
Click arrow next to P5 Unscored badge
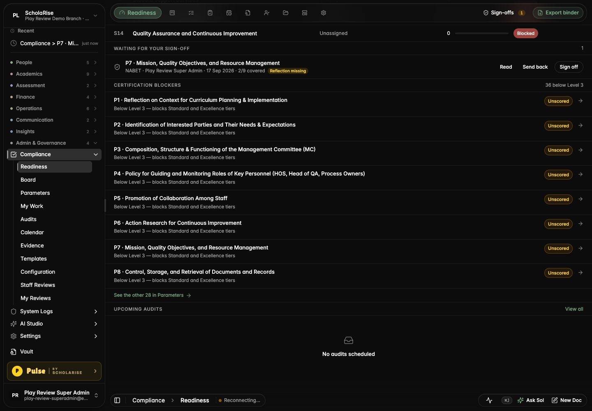[x=580, y=199]
